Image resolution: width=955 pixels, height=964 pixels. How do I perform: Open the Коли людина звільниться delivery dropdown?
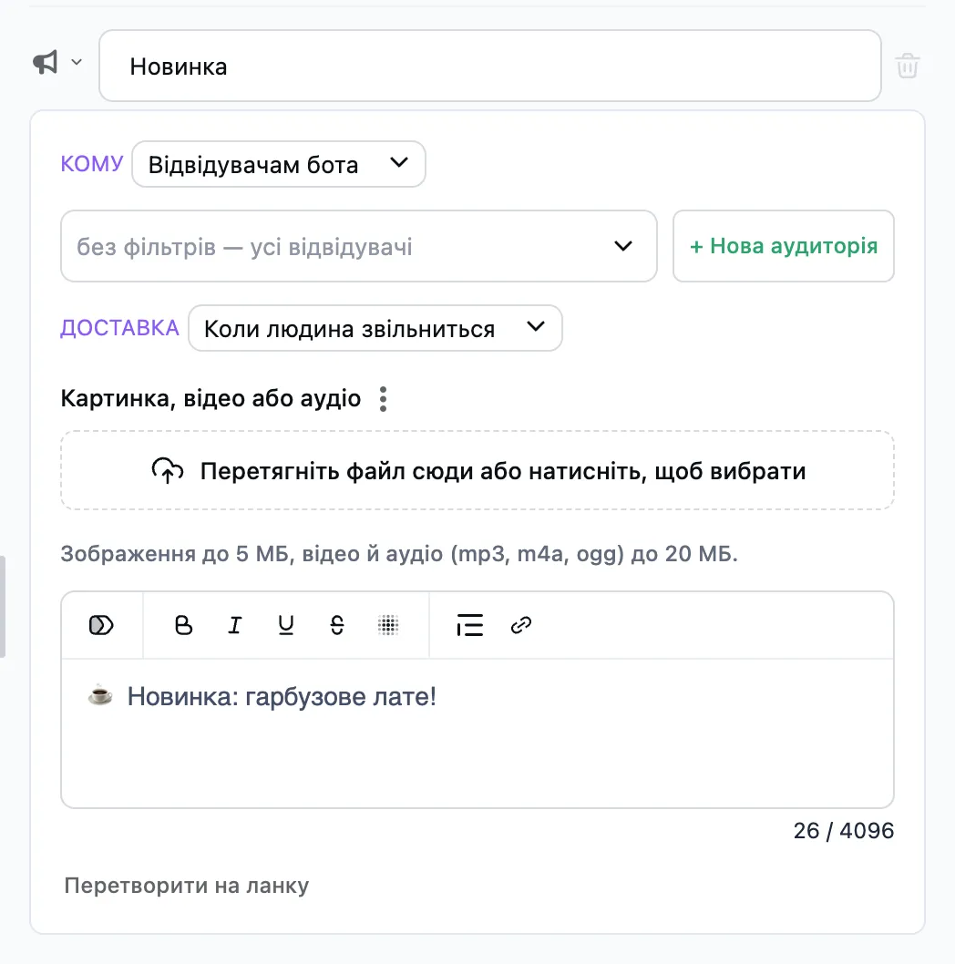tap(375, 328)
